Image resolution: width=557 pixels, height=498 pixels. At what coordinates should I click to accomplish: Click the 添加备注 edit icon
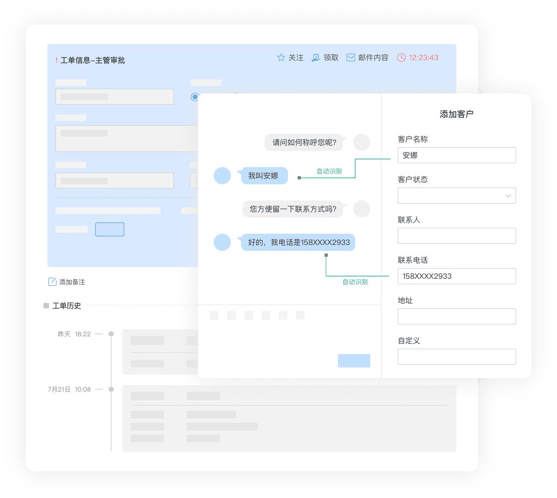click(52, 282)
